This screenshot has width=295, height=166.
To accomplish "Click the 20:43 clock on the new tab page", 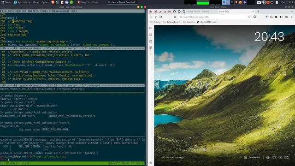I will coord(269,37).
